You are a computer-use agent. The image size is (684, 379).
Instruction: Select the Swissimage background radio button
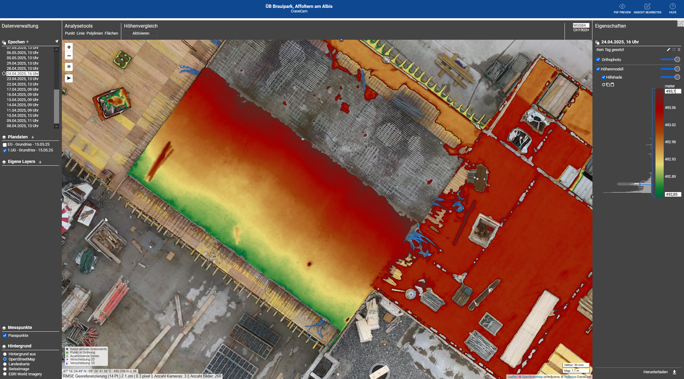point(5,369)
